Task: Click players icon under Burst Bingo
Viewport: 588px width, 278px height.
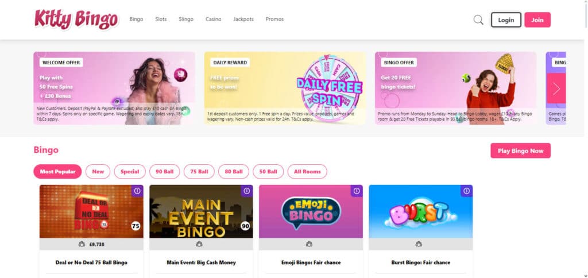Action: tap(419, 244)
